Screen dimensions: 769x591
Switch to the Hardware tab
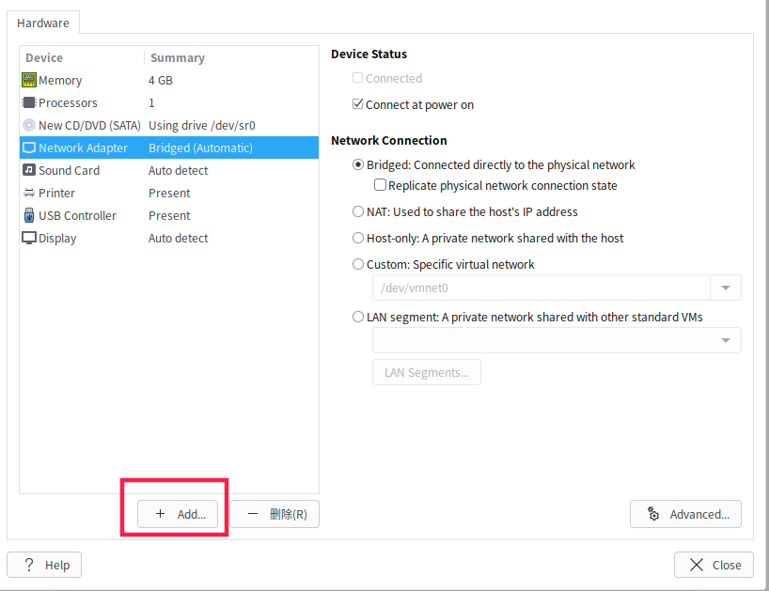(x=43, y=23)
